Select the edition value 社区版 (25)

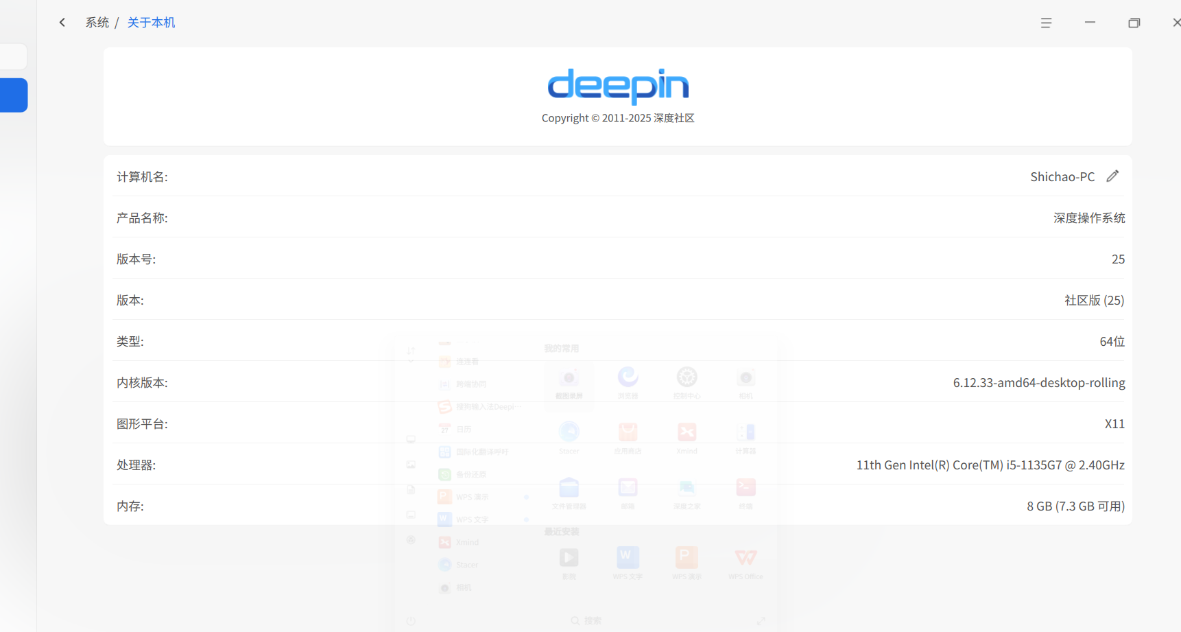[1095, 301]
